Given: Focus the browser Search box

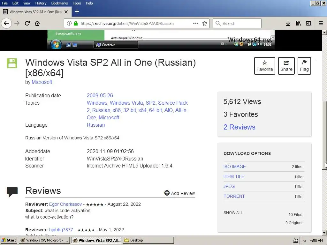Looking at the screenshot, I should point(237,23).
